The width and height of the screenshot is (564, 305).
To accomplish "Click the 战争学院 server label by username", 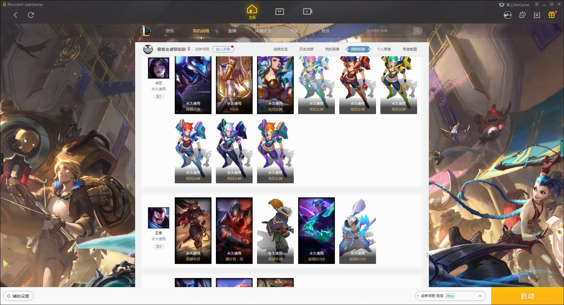I will coord(202,49).
